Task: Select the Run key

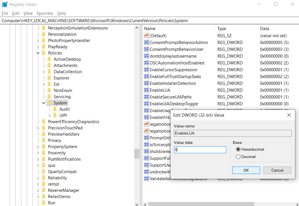Action: coord(51,203)
